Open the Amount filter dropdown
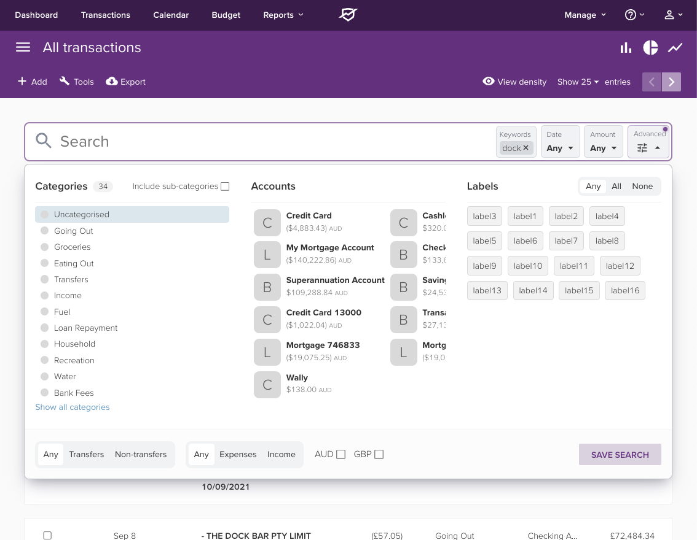 (x=604, y=148)
